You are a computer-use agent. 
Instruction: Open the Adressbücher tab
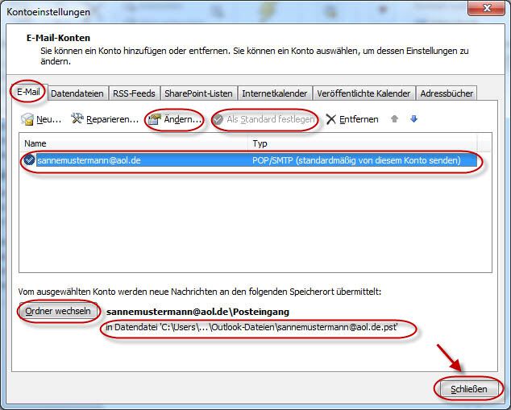pyautogui.click(x=447, y=93)
